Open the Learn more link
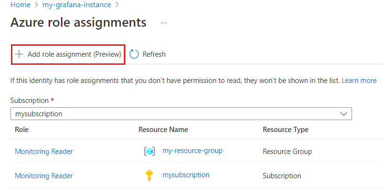The image size is (383, 193). click(x=359, y=81)
